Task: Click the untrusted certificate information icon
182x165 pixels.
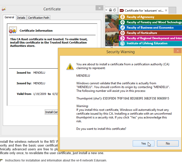Action: (13, 30)
